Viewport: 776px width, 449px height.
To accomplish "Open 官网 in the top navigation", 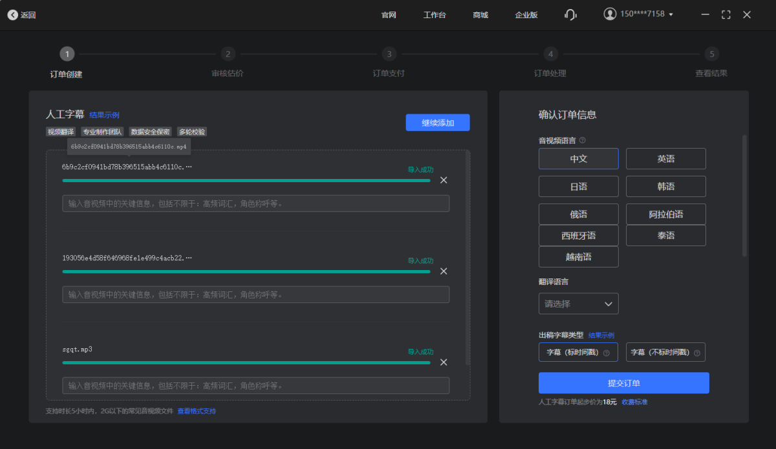I will pyautogui.click(x=389, y=15).
